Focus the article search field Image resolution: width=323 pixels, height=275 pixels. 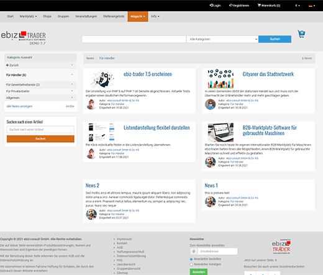[x=40, y=130]
